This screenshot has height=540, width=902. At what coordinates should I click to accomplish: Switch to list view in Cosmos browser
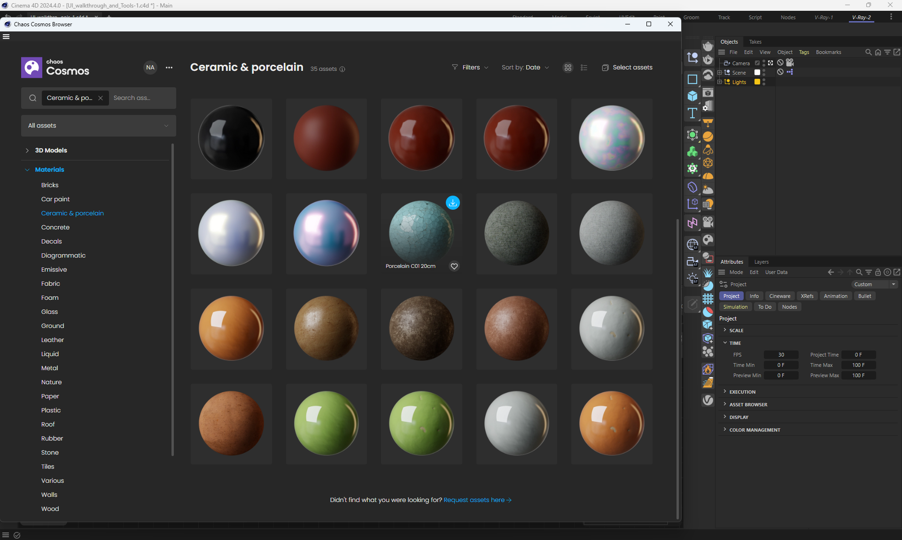[584, 68]
